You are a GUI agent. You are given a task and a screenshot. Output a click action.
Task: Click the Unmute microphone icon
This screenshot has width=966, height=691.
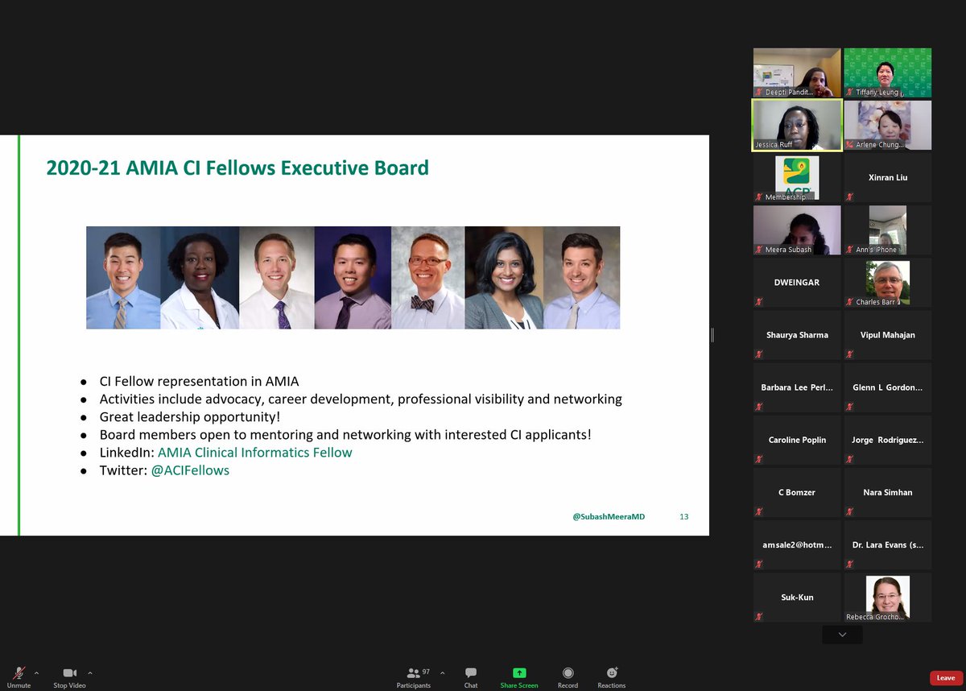point(19,672)
